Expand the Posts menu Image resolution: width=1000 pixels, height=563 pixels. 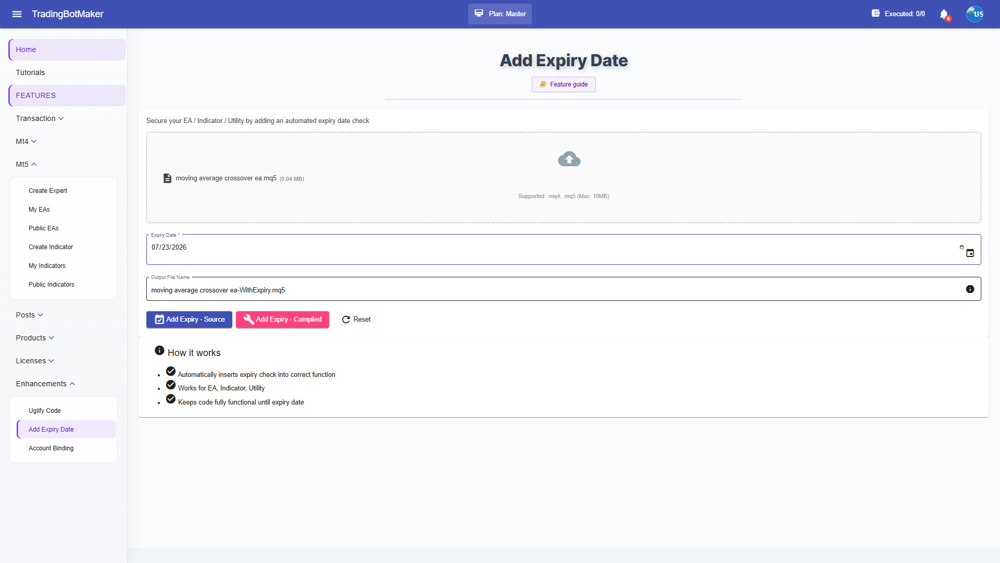[x=29, y=315]
